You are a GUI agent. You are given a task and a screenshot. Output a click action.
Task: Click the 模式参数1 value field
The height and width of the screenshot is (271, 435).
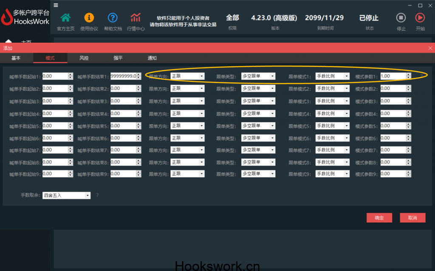point(393,76)
